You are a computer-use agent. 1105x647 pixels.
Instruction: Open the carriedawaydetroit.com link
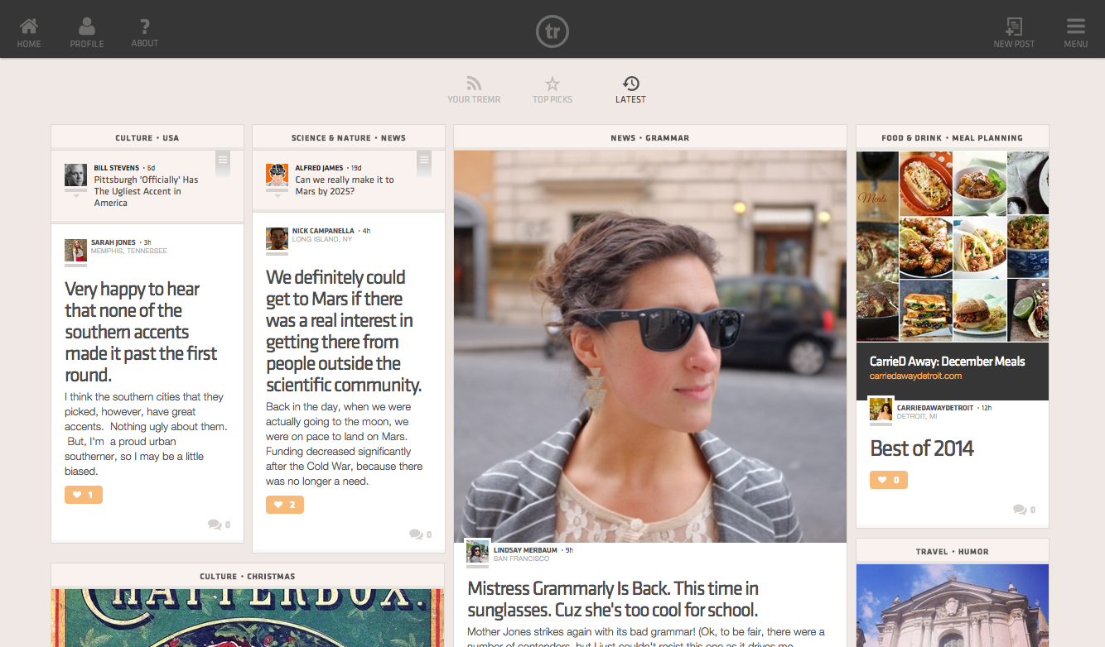point(915,376)
